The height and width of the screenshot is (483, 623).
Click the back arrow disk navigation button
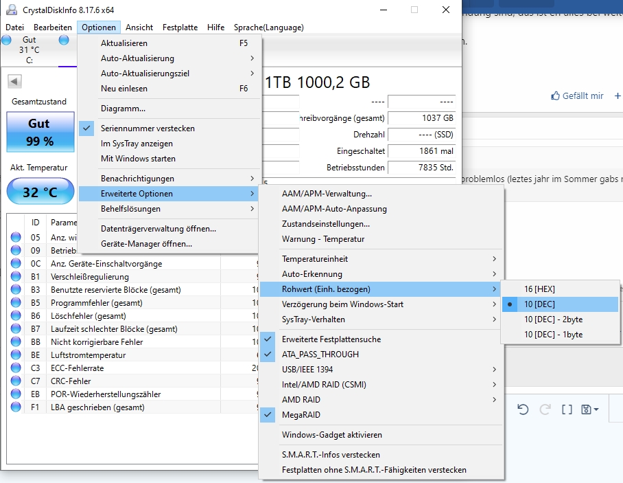click(14, 82)
